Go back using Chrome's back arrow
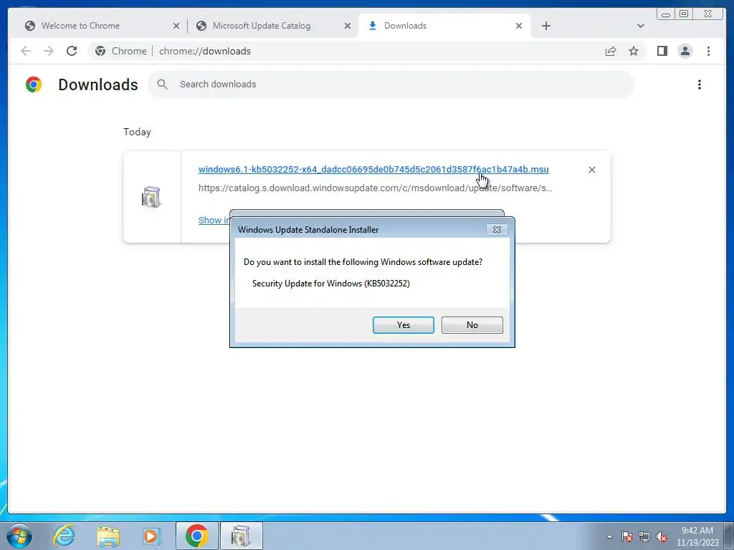The width and height of the screenshot is (734, 550). [x=26, y=51]
